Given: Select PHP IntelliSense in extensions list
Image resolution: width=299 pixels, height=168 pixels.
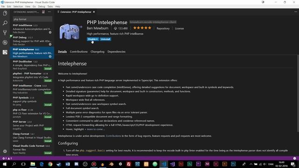Looking at the screenshot, I should tap(32, 28).
